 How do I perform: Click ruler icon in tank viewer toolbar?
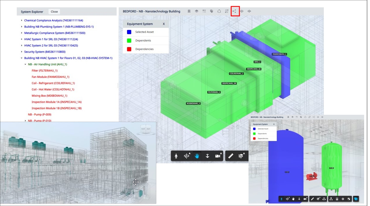tap(312, 199)
